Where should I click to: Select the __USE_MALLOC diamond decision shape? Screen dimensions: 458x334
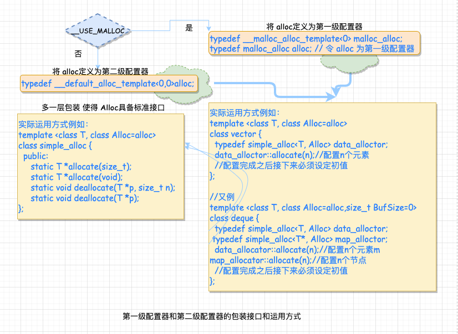98,30
